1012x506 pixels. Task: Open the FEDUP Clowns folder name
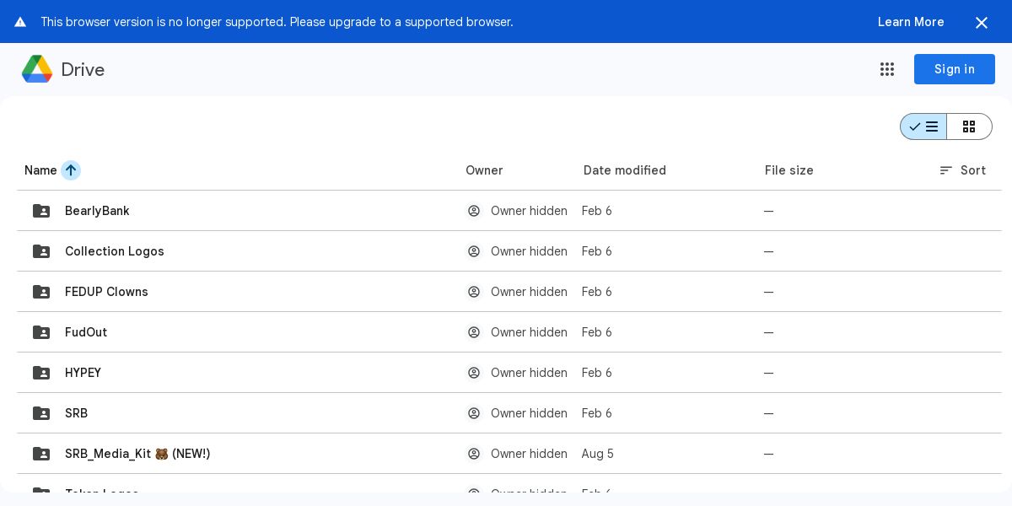pos(106,292)
